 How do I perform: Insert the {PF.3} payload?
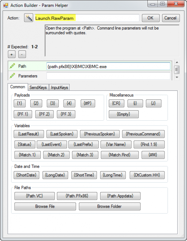pyautogui.click(x=66, y=114)
